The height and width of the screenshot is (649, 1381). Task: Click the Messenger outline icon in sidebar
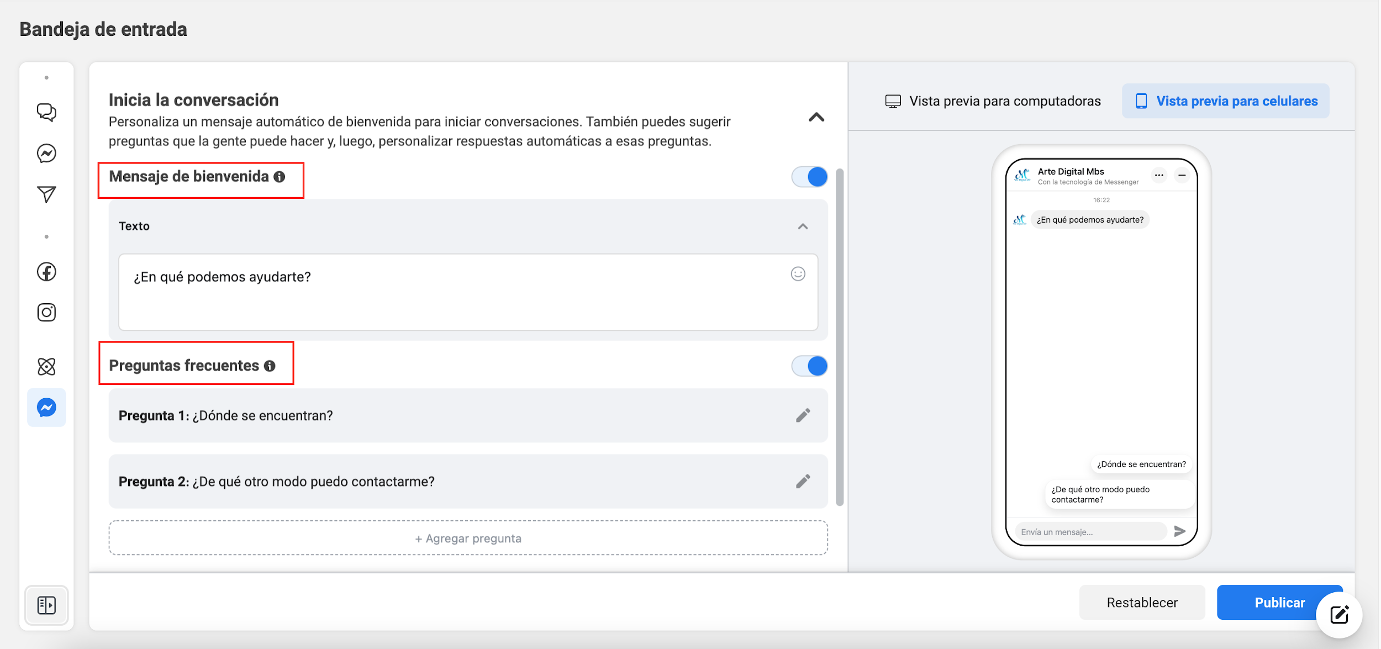[x=46, y=153]
